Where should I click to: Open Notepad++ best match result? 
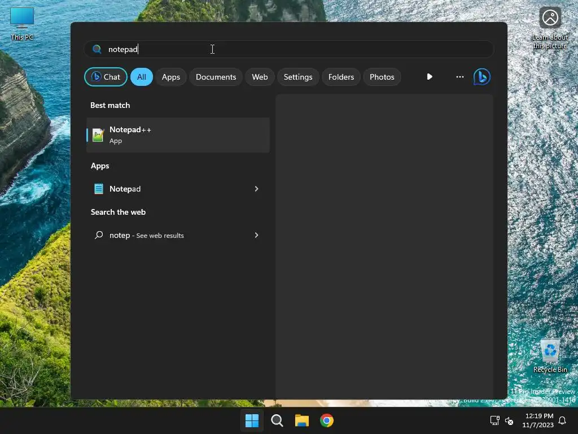[178, 135]
